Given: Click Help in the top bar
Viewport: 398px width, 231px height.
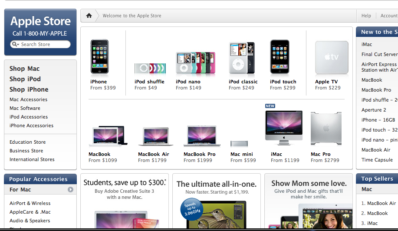Looking at the screenshot, I should 366,16.
